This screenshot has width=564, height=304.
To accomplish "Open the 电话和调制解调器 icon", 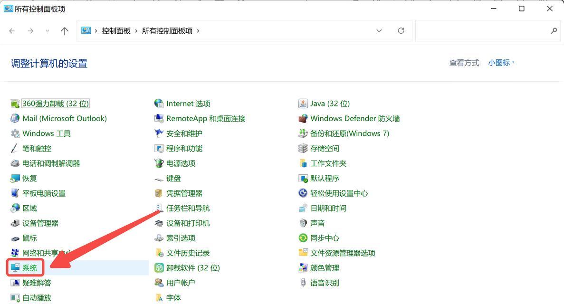I will 15,163.
